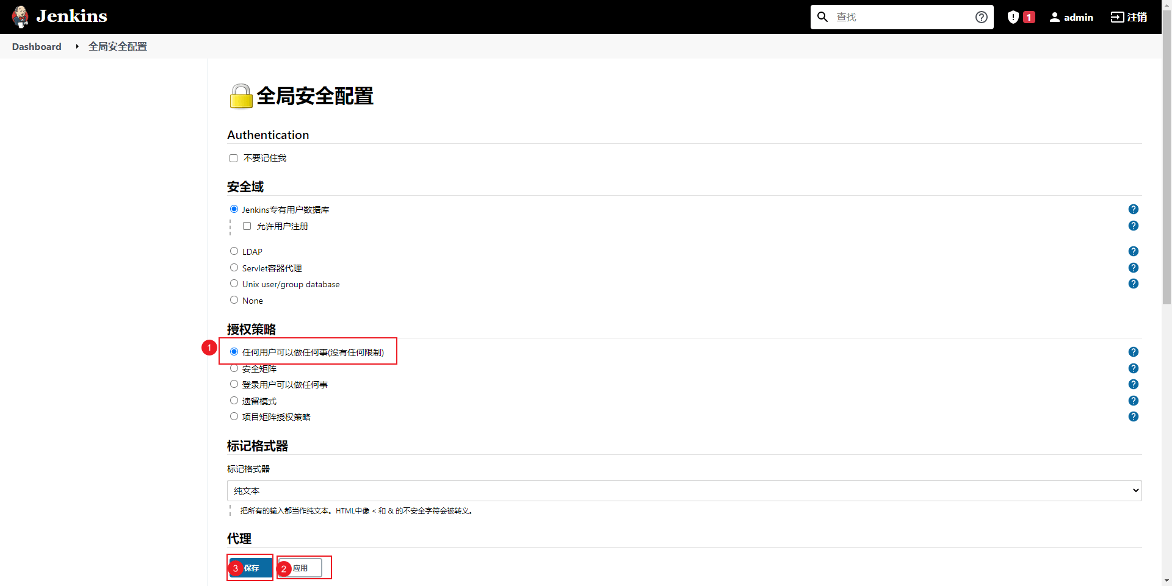Click the red notification count badge
This screenshot has width=1172, height=586.
1029,17
